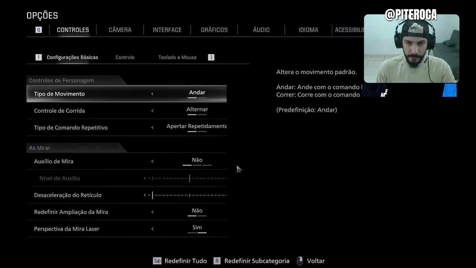Select the Configurações Básicas subtab
Screen dimensions: 476x268
(73, 57)
